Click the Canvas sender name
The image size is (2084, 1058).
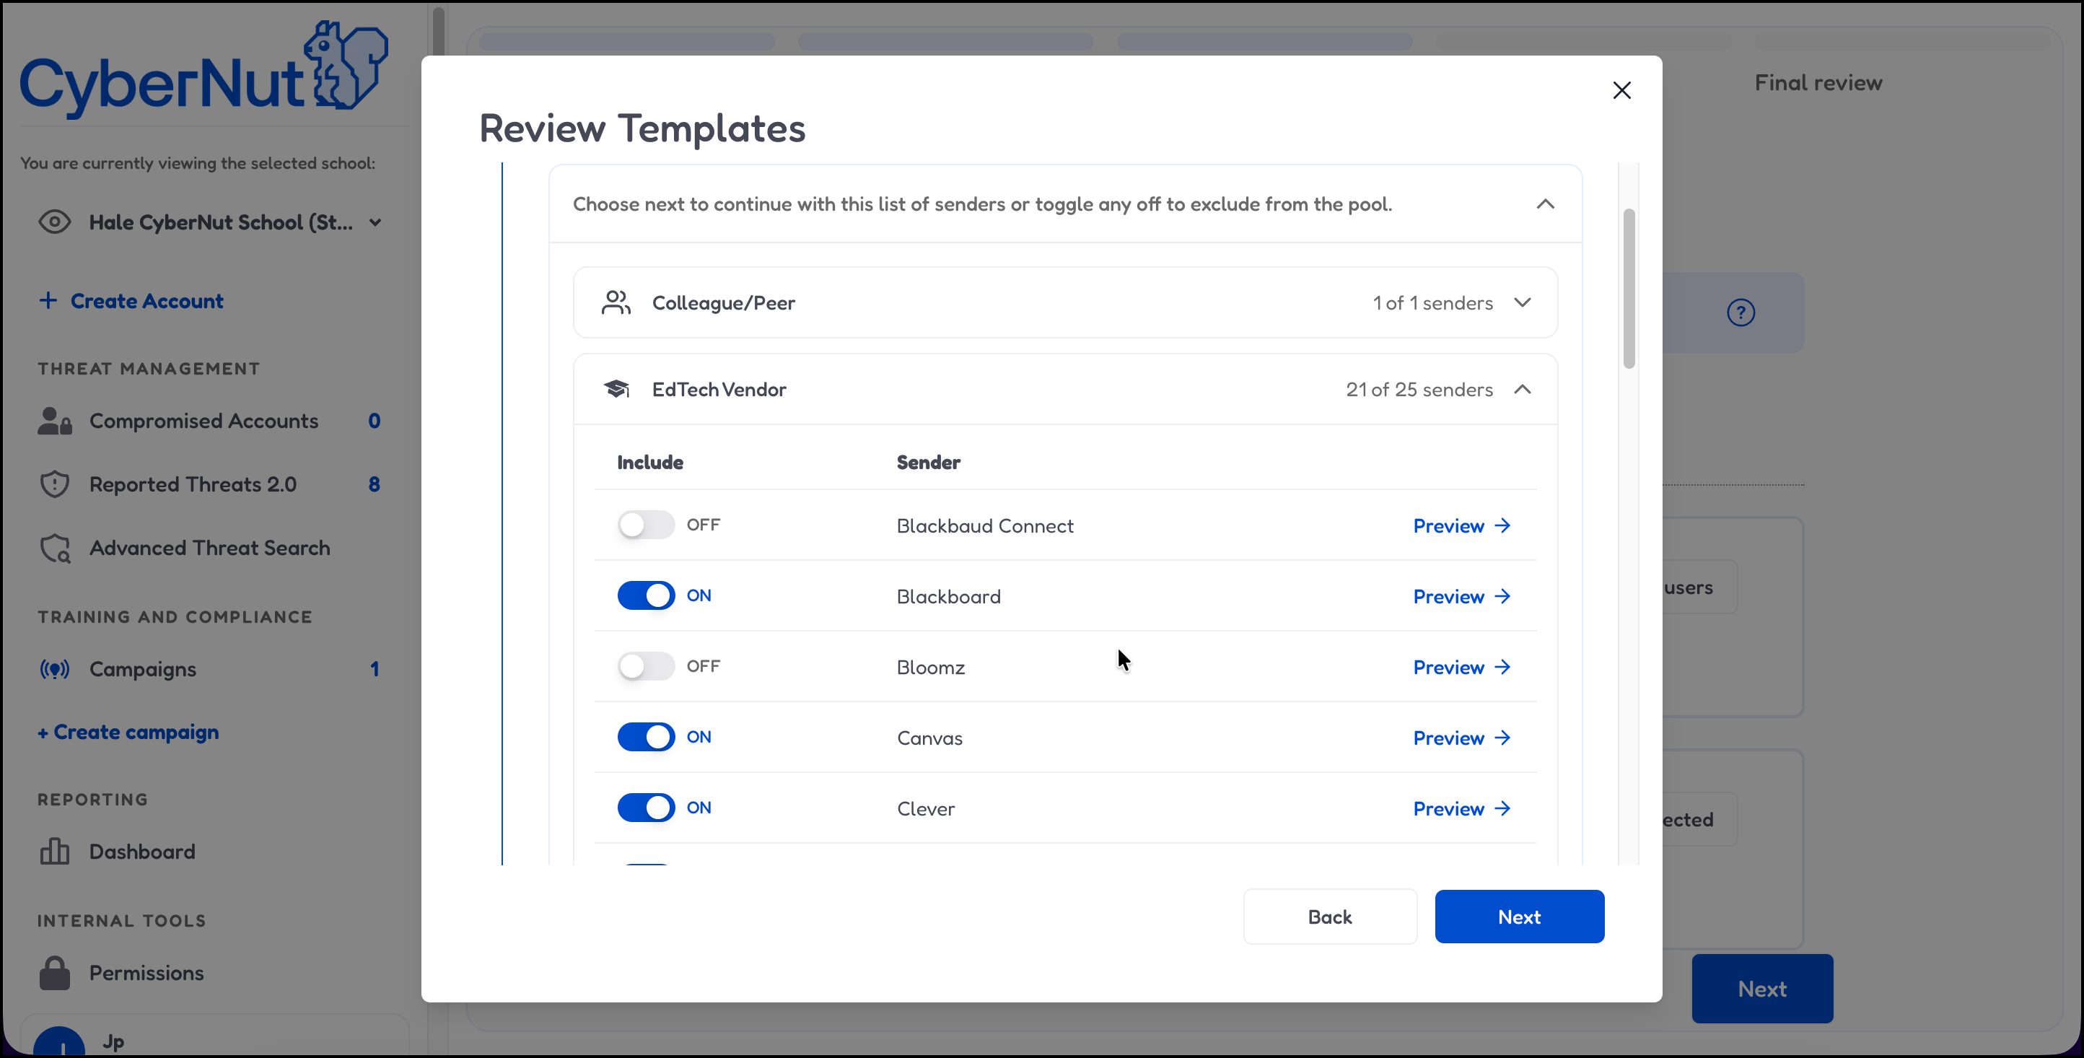pyautogui.click(x=929, y=738)
